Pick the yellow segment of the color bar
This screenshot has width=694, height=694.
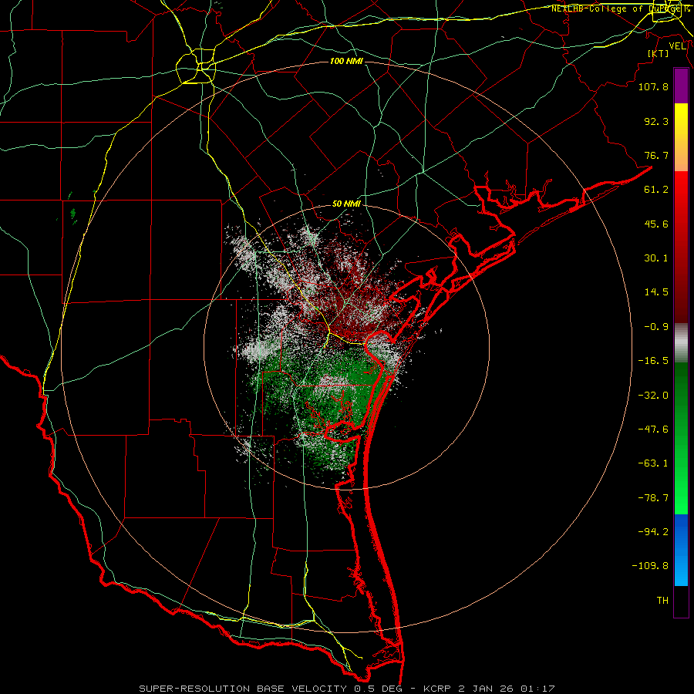(x=681, y=117)
